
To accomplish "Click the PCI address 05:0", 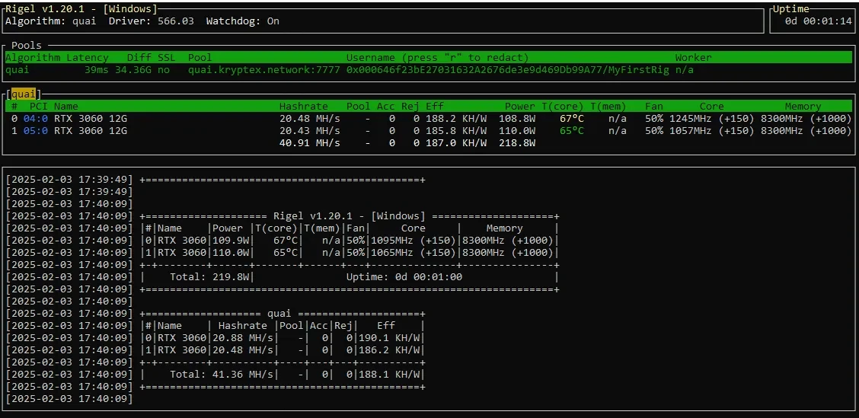I will (x=36, y=130).
